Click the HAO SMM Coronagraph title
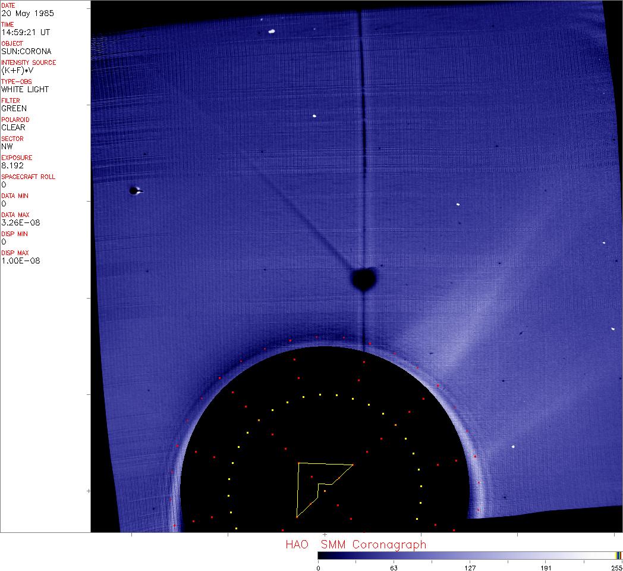This screenshot has height=571, width=623. pyautogui.click(x=355, y=544)
